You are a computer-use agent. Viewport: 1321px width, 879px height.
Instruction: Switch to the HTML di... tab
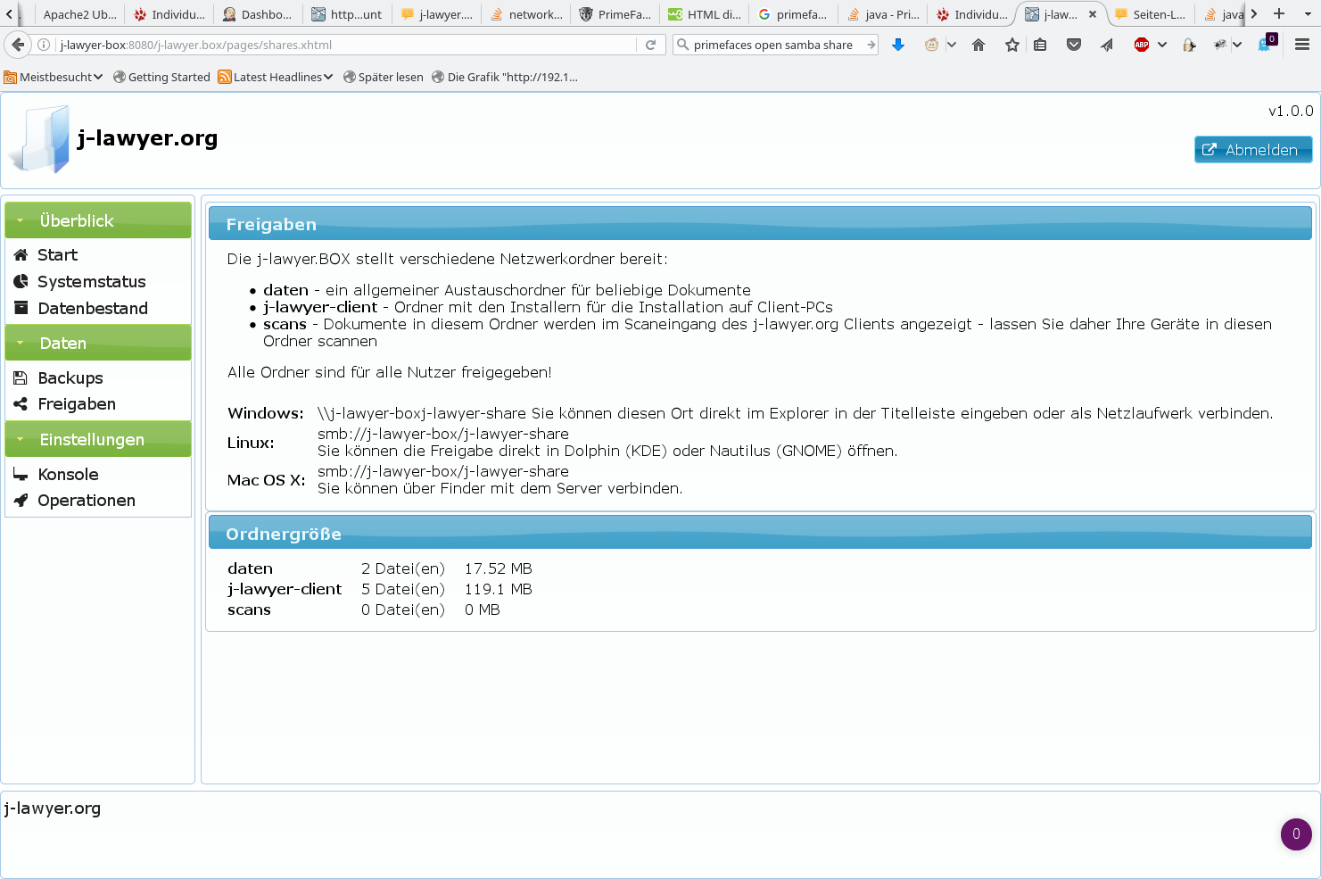click(705, 14)
